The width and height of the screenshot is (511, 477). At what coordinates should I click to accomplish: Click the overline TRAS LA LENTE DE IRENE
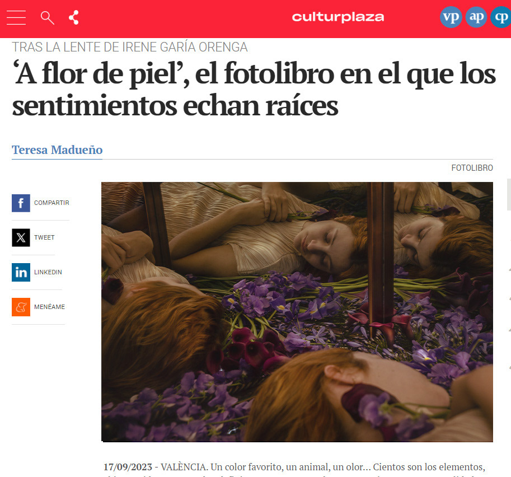130,47
